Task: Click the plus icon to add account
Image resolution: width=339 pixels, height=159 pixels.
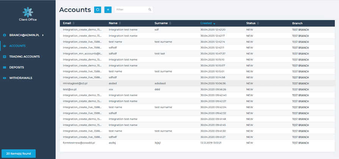Action: pos(108,10)
